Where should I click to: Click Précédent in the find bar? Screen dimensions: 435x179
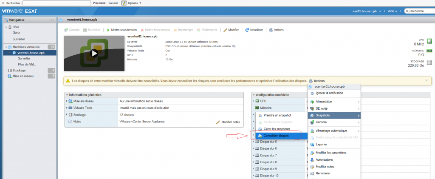[x=99, y=3]
